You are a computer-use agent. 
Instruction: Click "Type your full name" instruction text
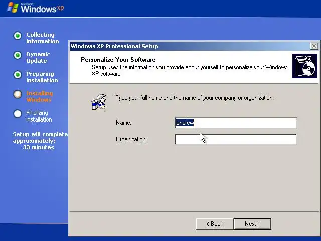click(x=195, y=98)
